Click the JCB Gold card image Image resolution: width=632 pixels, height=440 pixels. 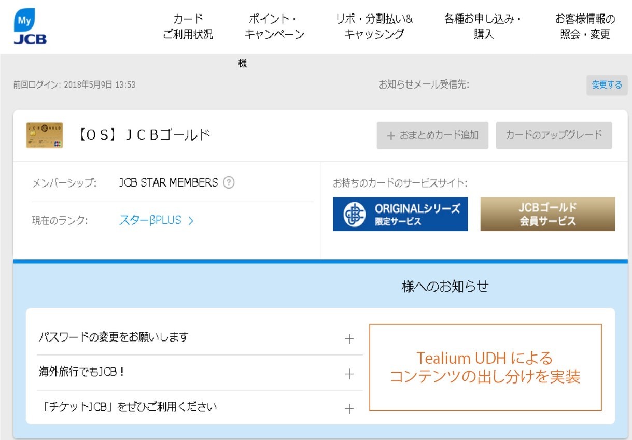(45, 135)
